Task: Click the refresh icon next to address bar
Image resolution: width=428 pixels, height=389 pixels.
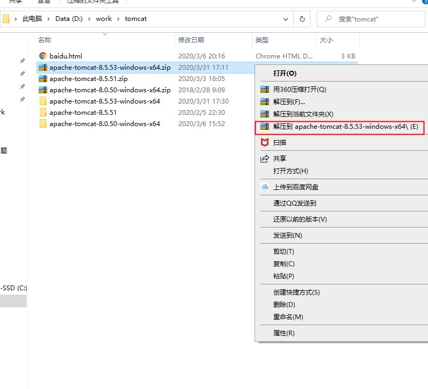Action: 302,19
